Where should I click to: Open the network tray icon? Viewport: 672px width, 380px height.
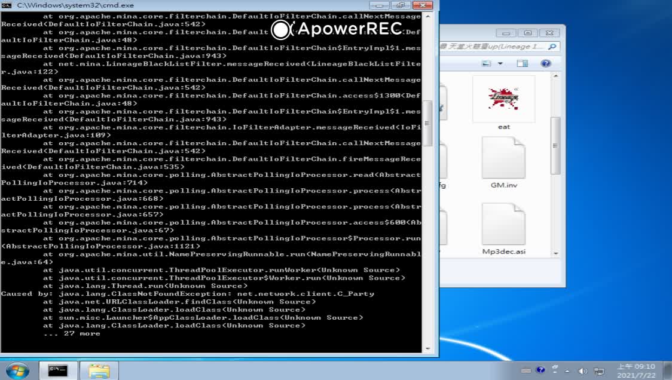(x=599, y=371)
